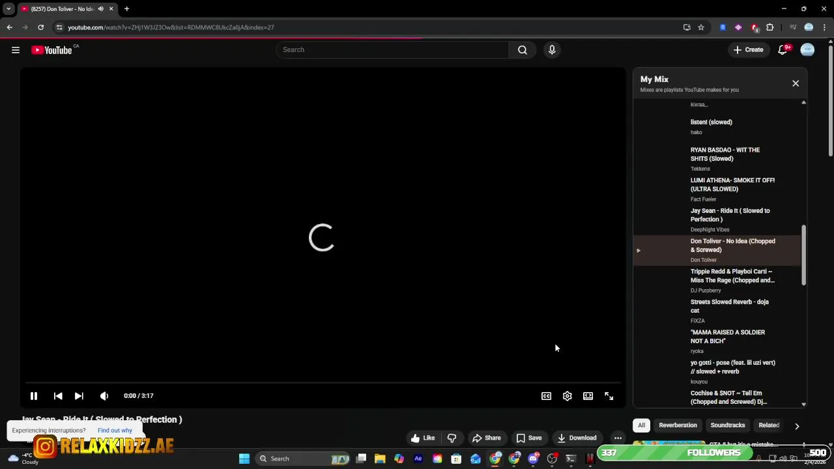This screenshot has height=469, width=834.
Task: Play 'Cochise & $NOT ~ Tell Em'
Action: click(x=717, y=397)
